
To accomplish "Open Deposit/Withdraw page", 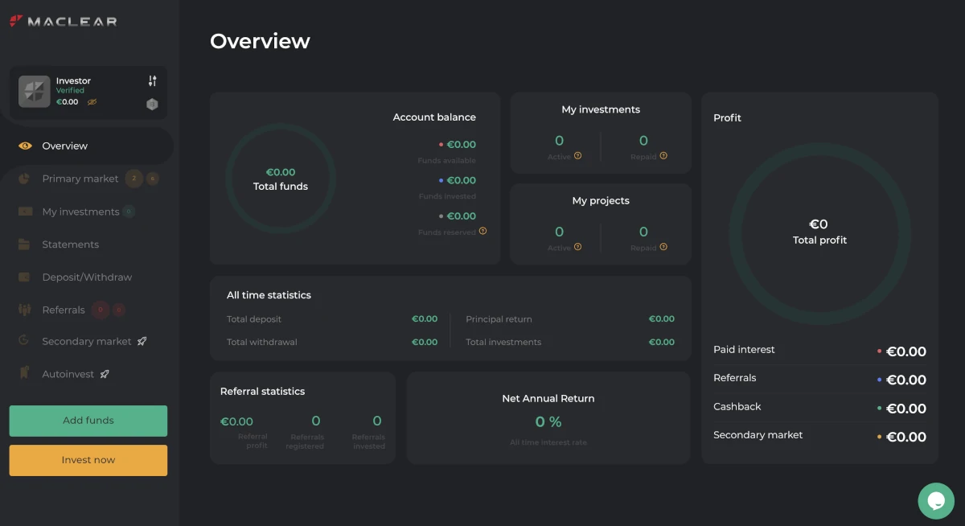I will (87, 277).
